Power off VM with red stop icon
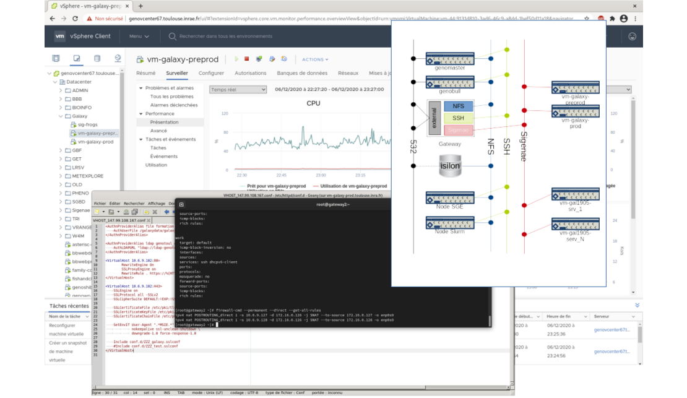 click(247, 59)
